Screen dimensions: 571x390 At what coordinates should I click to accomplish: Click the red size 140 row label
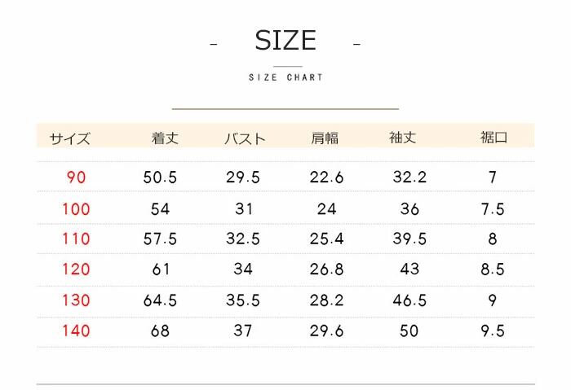click(x=76, y=331)
